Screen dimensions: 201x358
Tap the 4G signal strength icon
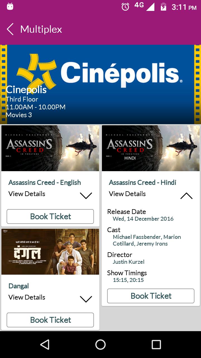point(144,6)
